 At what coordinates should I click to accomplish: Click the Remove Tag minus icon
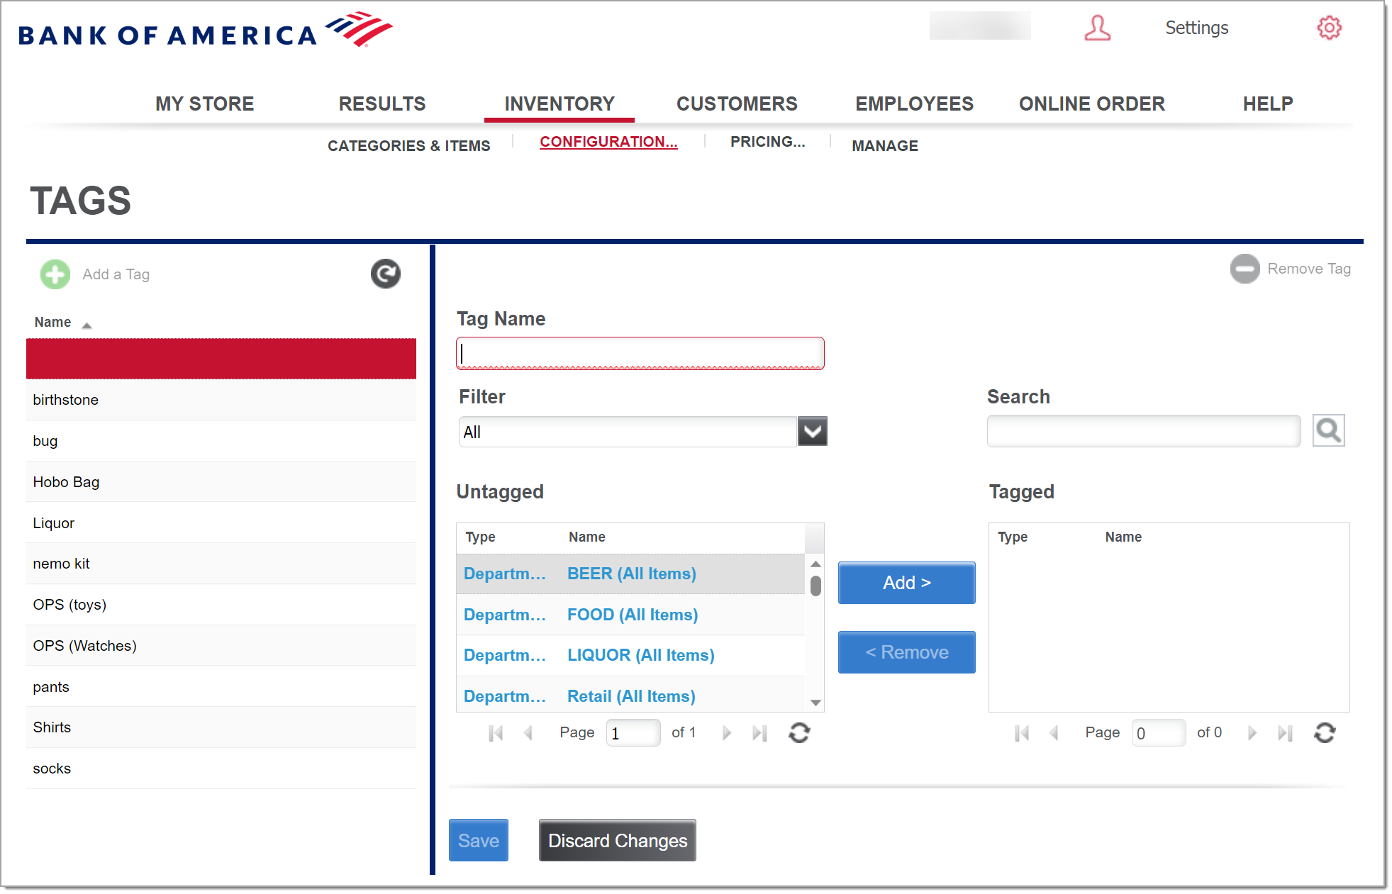[x=1245, y=269]
